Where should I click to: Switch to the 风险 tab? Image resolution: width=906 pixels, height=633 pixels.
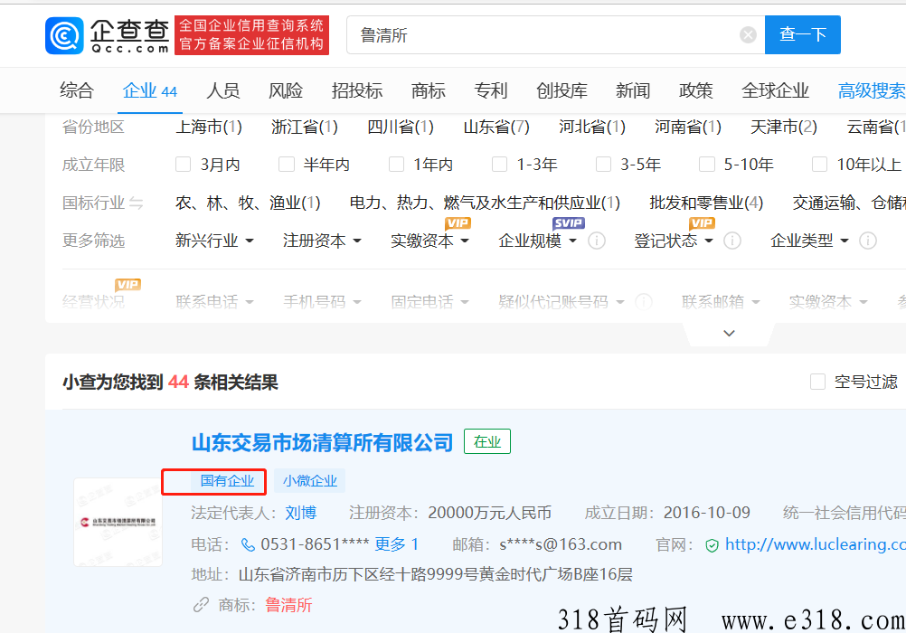(x=286, y=90)
